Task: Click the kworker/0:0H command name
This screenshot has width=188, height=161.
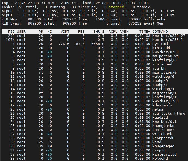Action: 166,52
